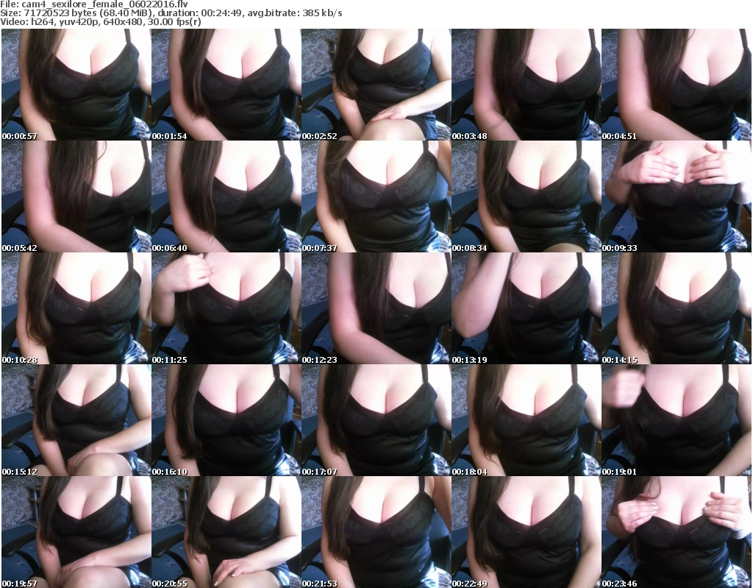This screenshot has height=588, width=753.
Task: Click the thumbnail labeled 00:11:25
Action: point(226,308)
